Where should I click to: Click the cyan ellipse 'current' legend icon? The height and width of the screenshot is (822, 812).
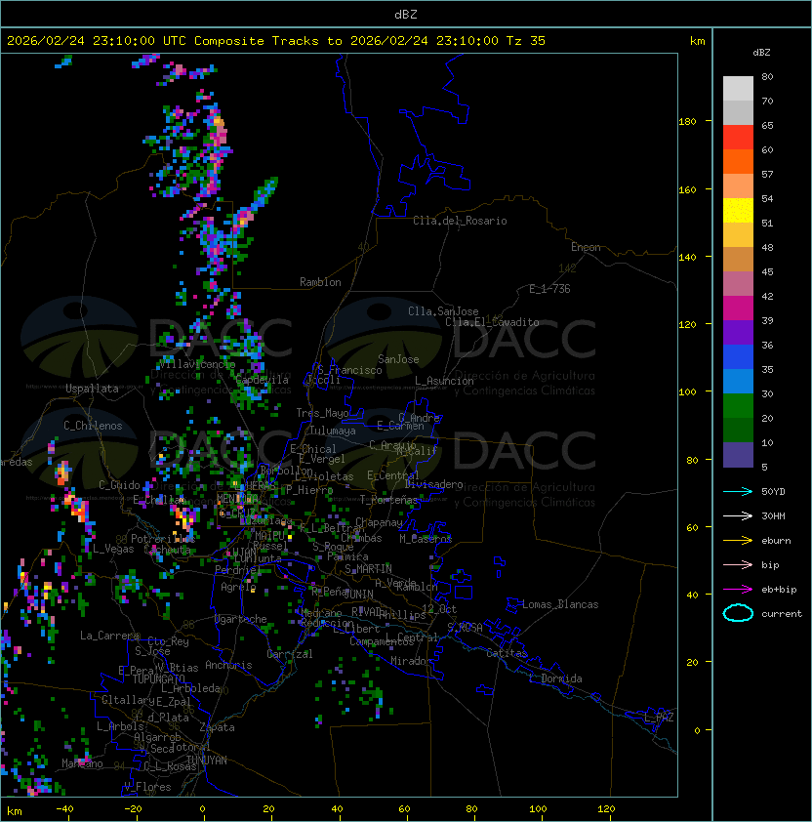click(x=738, y=613)
